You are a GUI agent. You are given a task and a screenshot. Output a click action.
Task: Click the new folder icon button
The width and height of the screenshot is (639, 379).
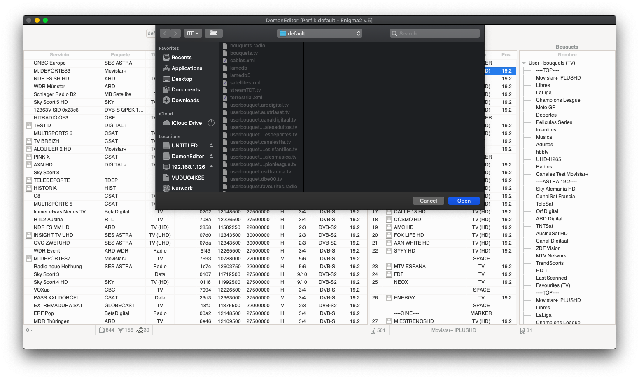point(213,33)
